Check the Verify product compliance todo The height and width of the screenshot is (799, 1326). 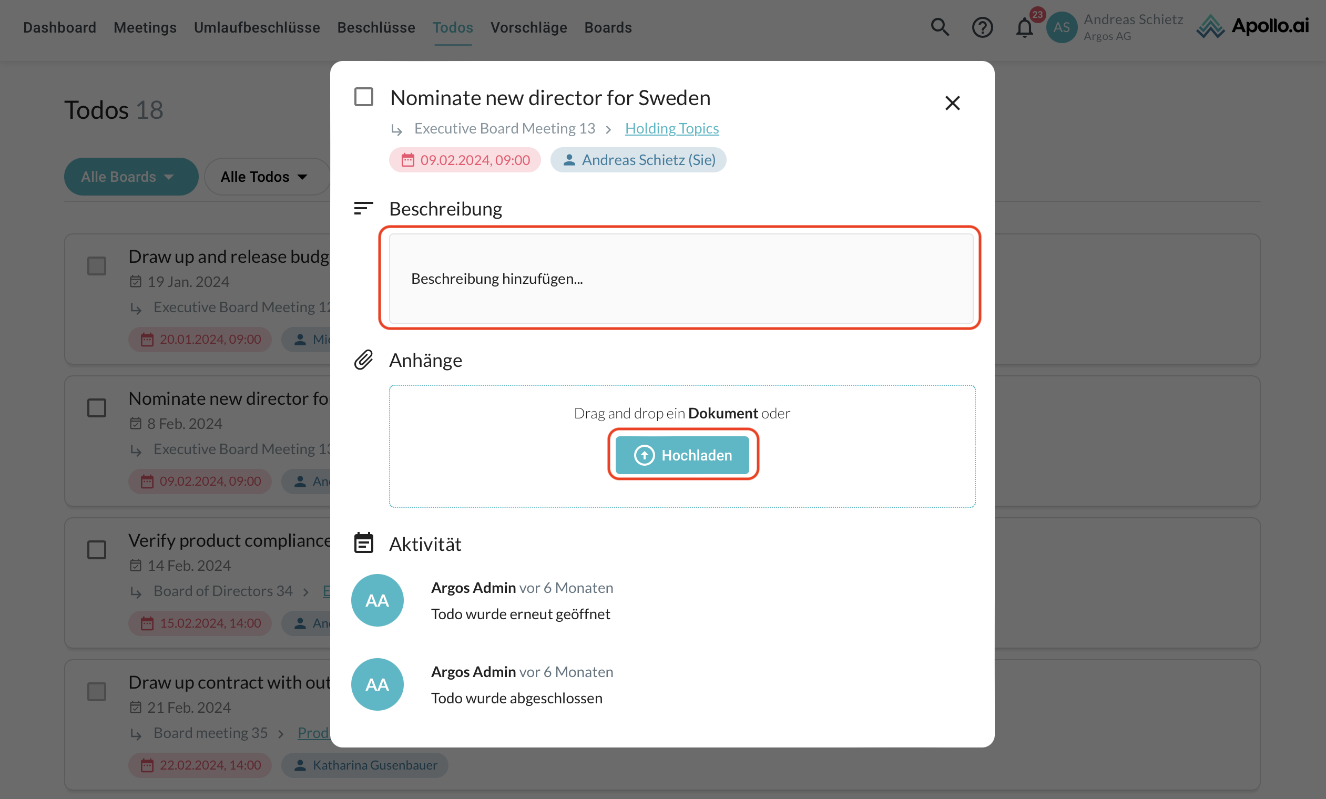(x=97, y=549)
